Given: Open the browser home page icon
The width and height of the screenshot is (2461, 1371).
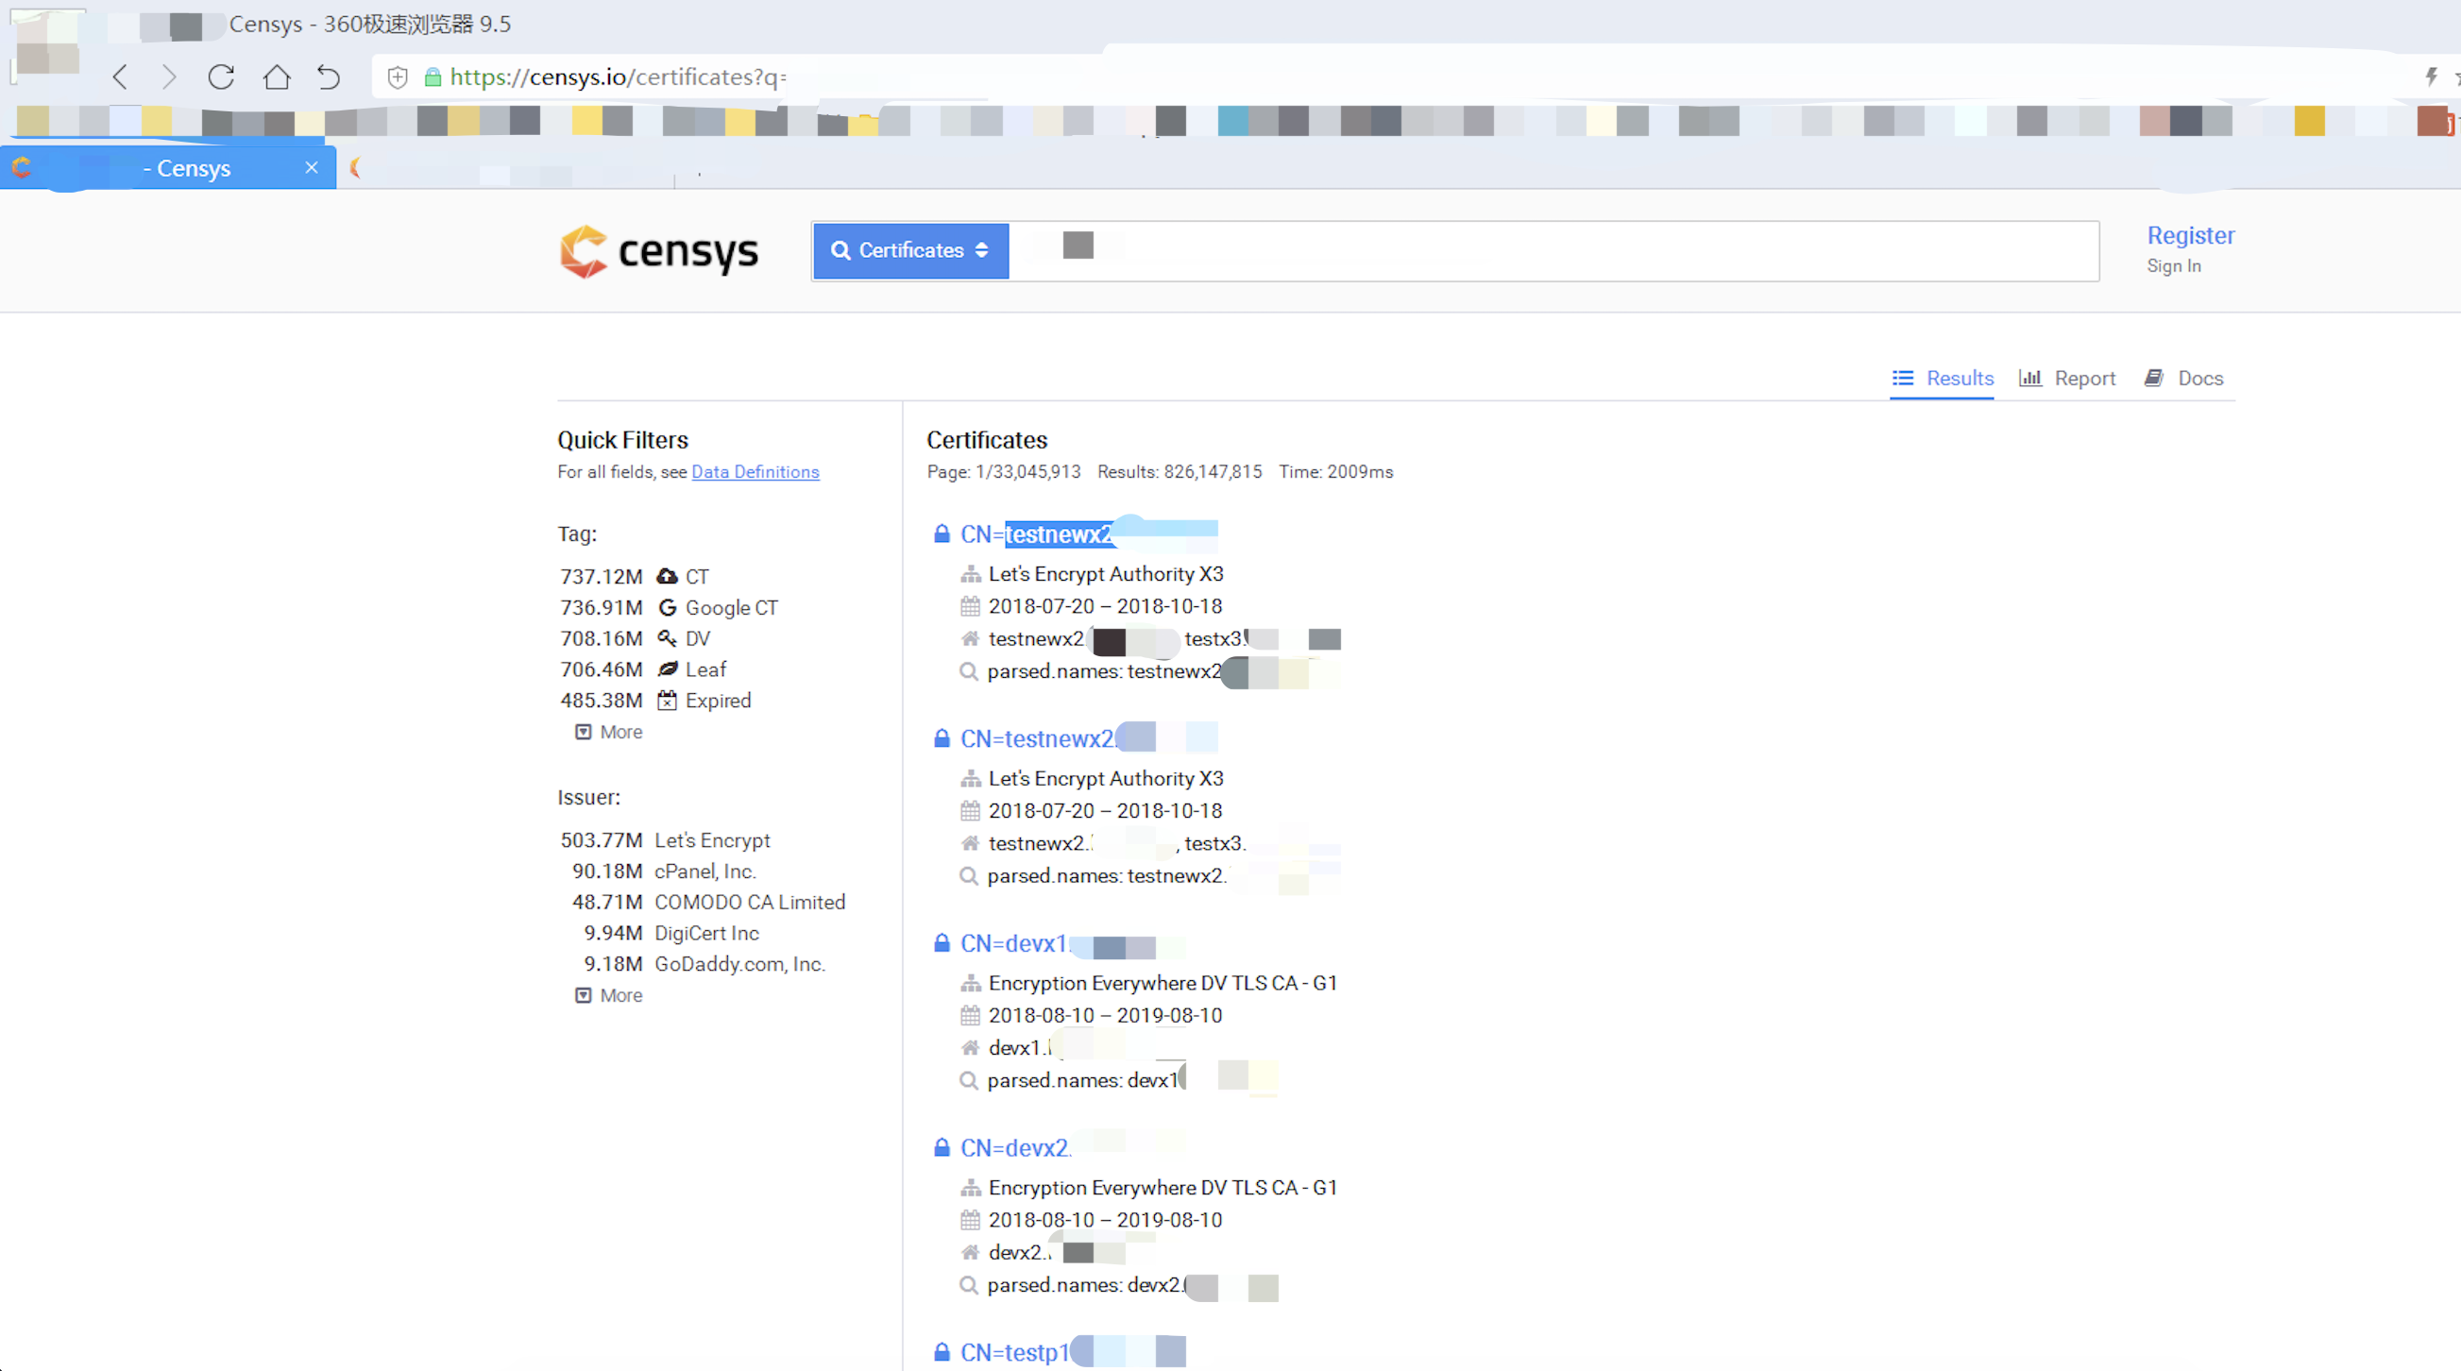Looking at the screenshot, I should 277,76.
